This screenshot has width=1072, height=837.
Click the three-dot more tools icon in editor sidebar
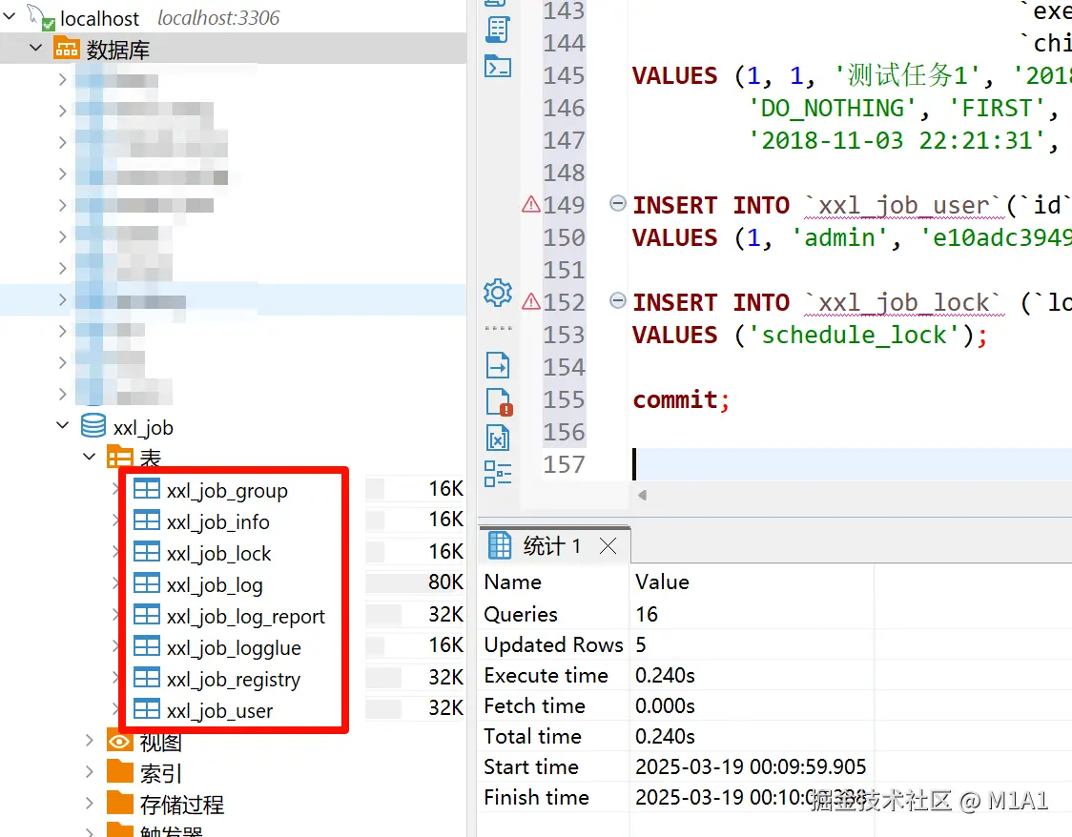click(498, 329)
